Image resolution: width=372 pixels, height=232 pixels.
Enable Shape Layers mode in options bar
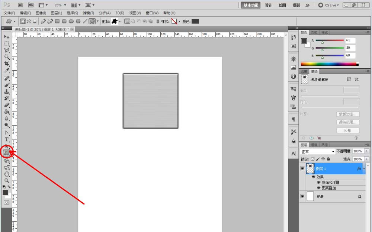[x=23, y=21]
